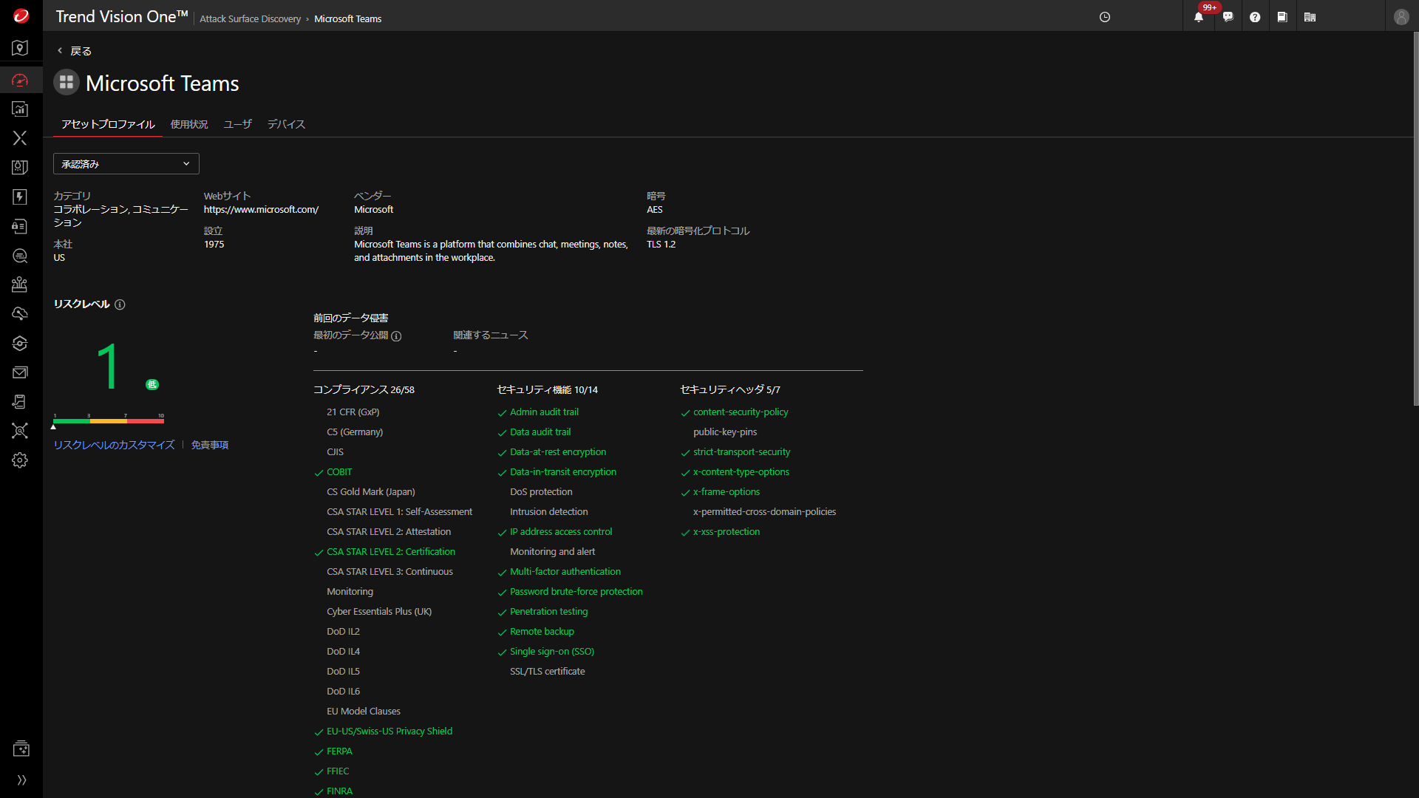Click content-security-policy header entry
1419x798 pixels.
pos(741,412)
